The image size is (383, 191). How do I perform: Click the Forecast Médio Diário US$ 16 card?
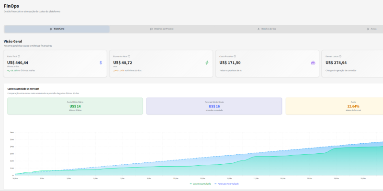point(214,106)
